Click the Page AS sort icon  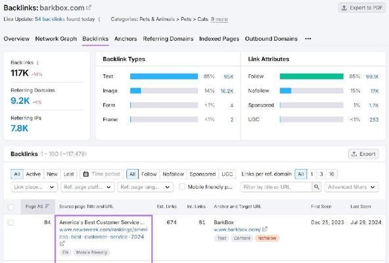pos(47,206)
